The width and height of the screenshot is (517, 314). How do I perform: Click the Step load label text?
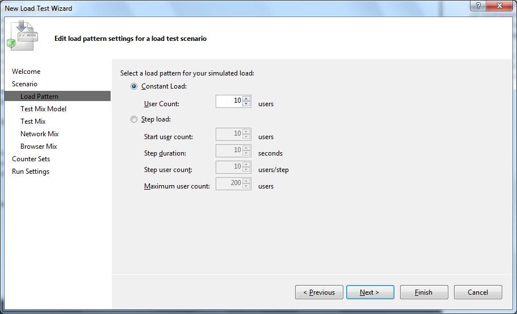pyautogui.click(x=156, y=119)
